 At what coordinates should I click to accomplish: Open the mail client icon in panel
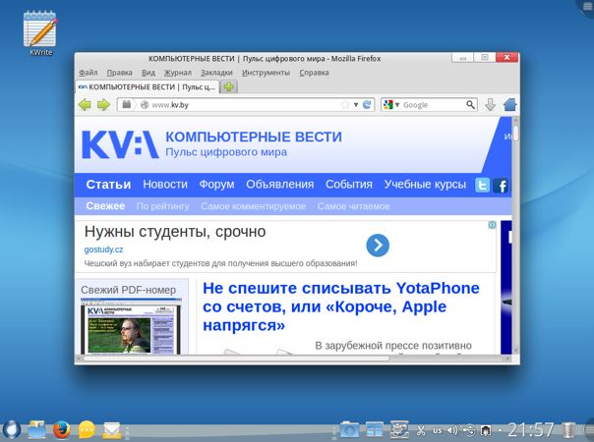[112, 430]
